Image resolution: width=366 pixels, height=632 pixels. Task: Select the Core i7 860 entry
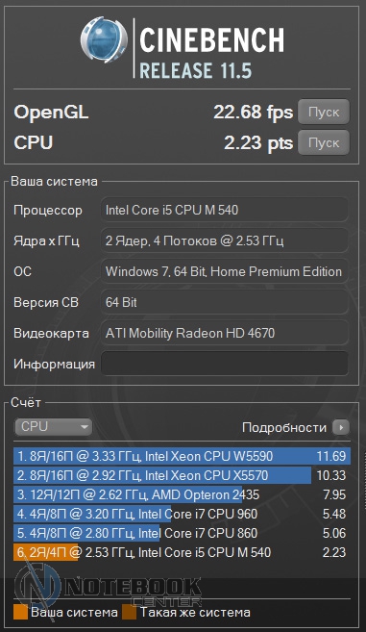click(x=182, y=533)
